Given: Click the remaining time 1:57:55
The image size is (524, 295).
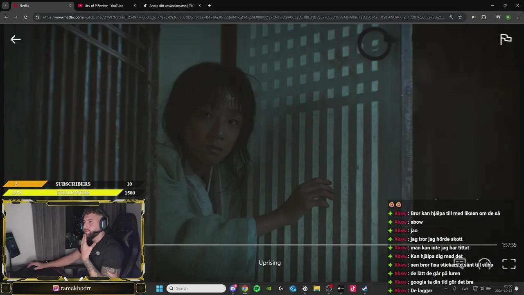Looking at the screenshot, I should pyautogui.click(x=509, y=245).
